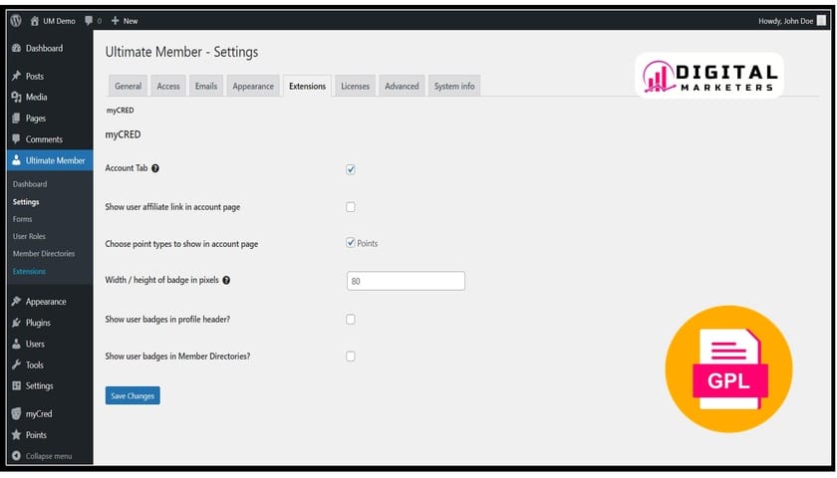
Task: Click the Points star icon
Action: click(x=17, y=435)
